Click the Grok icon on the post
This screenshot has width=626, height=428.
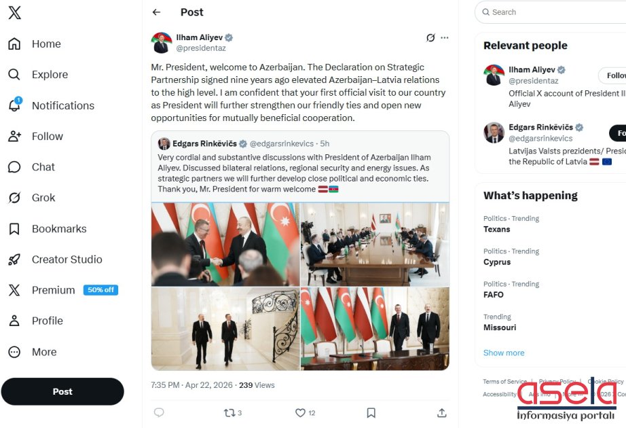point(430,38)
